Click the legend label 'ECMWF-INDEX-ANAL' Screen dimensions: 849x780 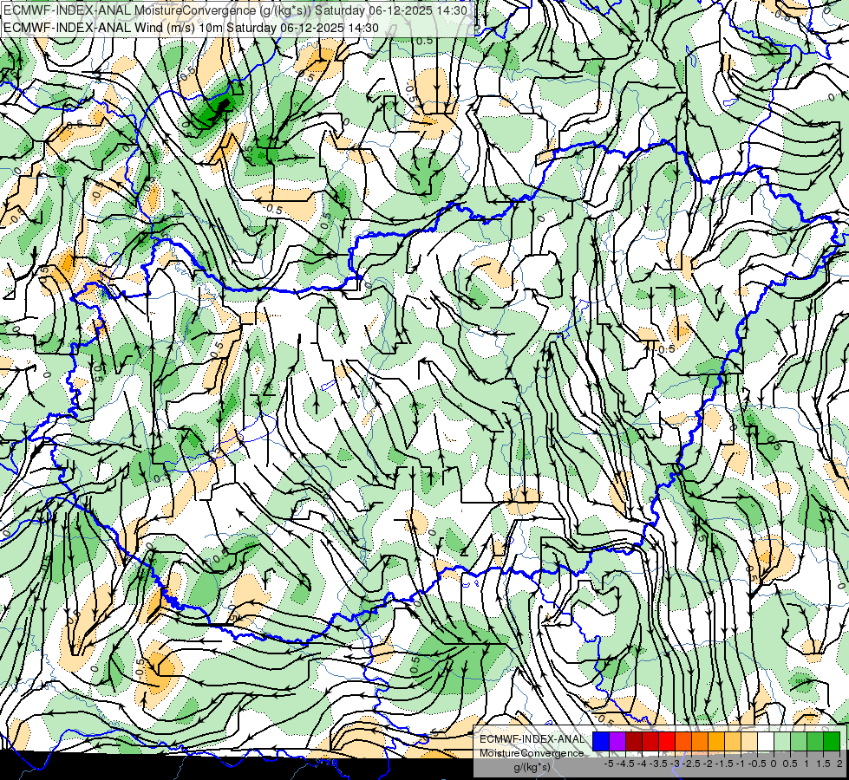point(532,739)
